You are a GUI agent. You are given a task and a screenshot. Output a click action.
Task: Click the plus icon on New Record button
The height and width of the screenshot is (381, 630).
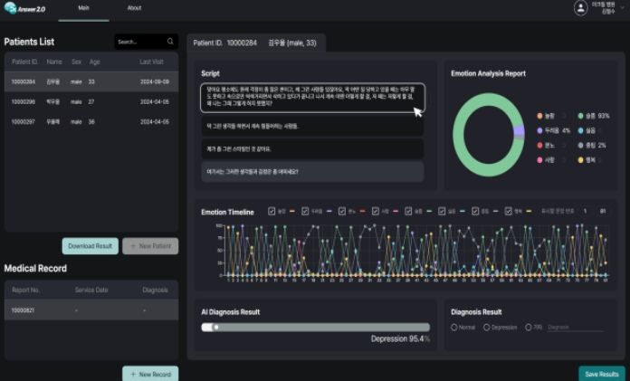[133, 374]
